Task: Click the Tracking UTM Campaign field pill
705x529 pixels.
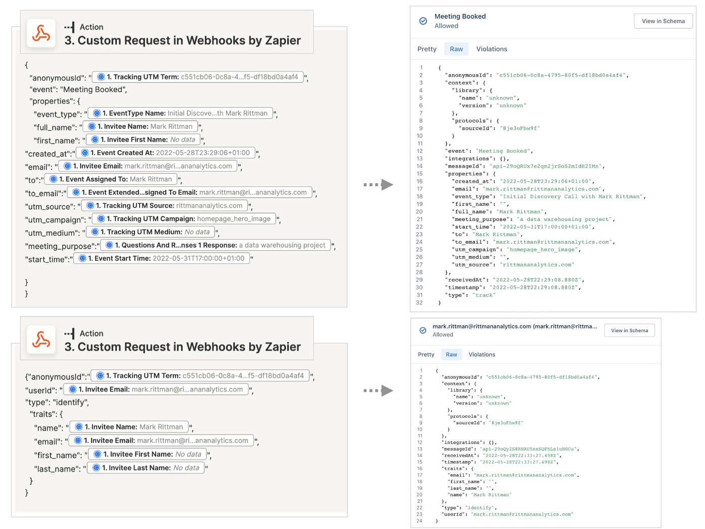Action: (x=184, y=218)
